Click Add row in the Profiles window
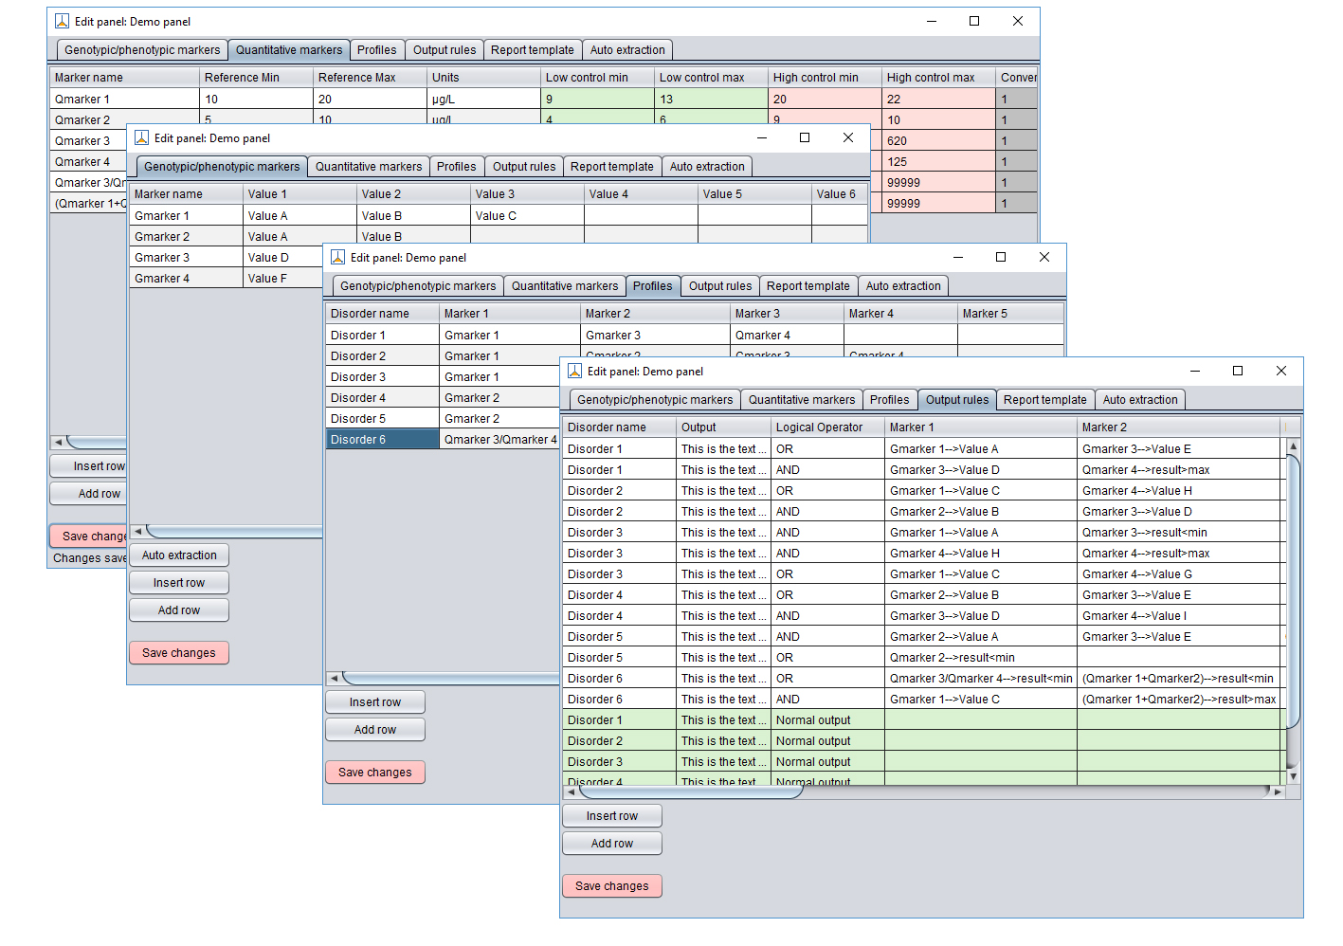The width and height of the screenshot is (1343, 946). 374,729
